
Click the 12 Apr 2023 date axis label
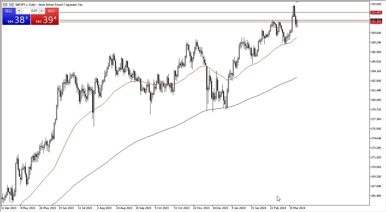(9, 208)
